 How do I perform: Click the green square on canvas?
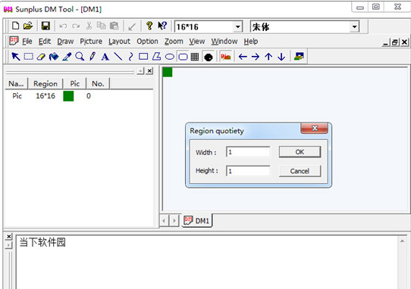click(x=168, y=72)
